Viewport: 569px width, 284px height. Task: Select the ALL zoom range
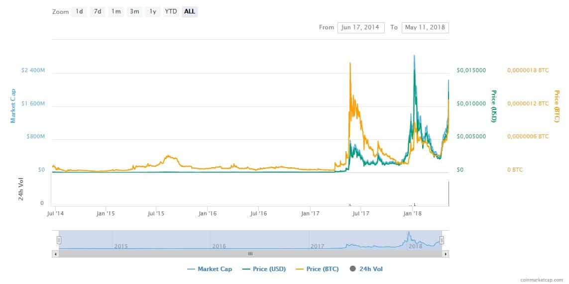(x=189, y=11)
